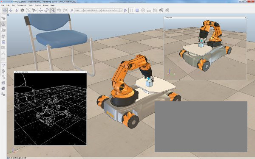The image size is (255, 159).
Task: Open the simulation time step dropdown
Action: tap(112, 10)
